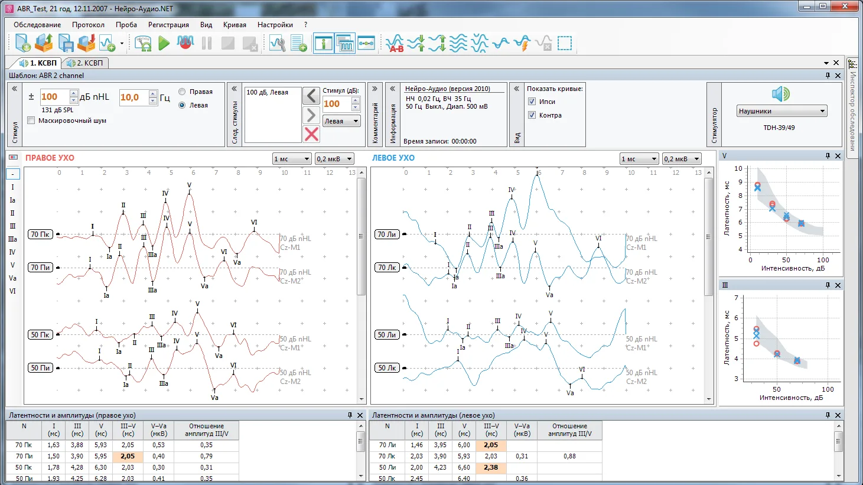Open the Инспектор обследования side panel
This screenshot has height=485, width=863.
tap(852, 108)
